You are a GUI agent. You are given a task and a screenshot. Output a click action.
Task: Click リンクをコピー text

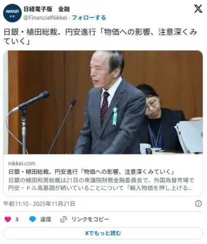point(90,219)
